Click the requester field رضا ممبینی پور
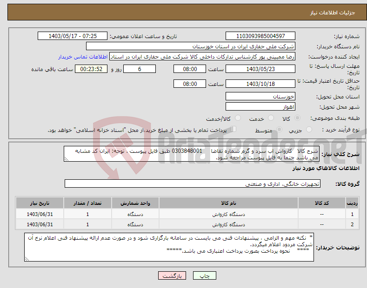Screen dimensions: 367x288 [202, 57]
